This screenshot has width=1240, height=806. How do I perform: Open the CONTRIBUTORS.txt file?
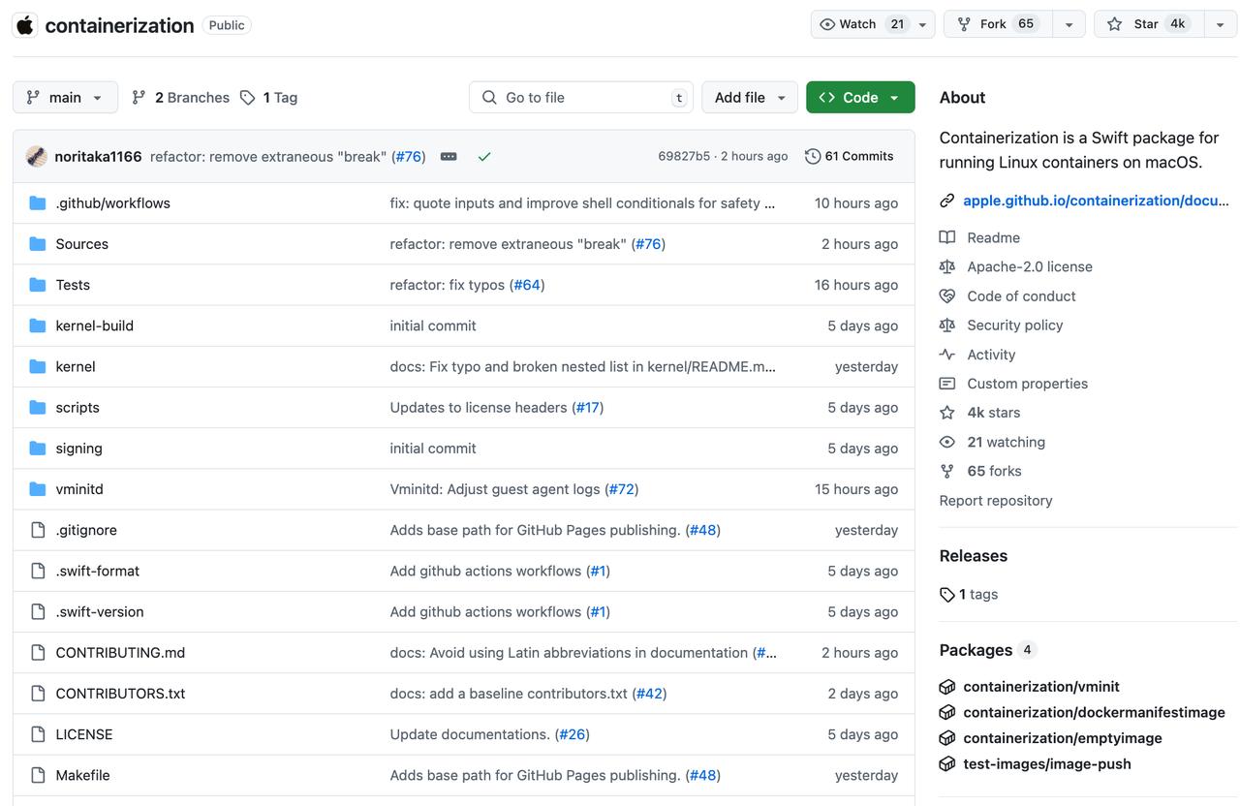point(120,694)
